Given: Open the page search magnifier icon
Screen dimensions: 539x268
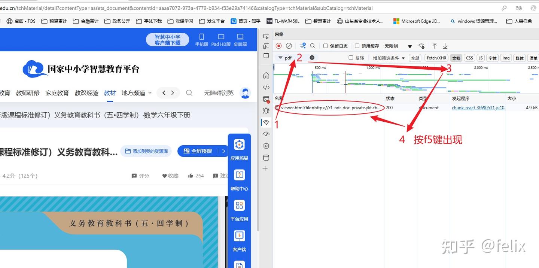Looking at the screenshot, I should (189, 93).
